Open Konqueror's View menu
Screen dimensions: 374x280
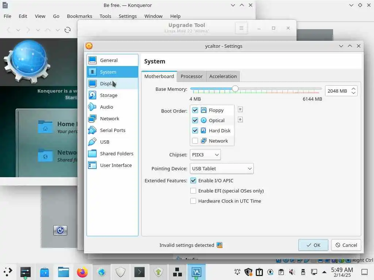point(40,16)
